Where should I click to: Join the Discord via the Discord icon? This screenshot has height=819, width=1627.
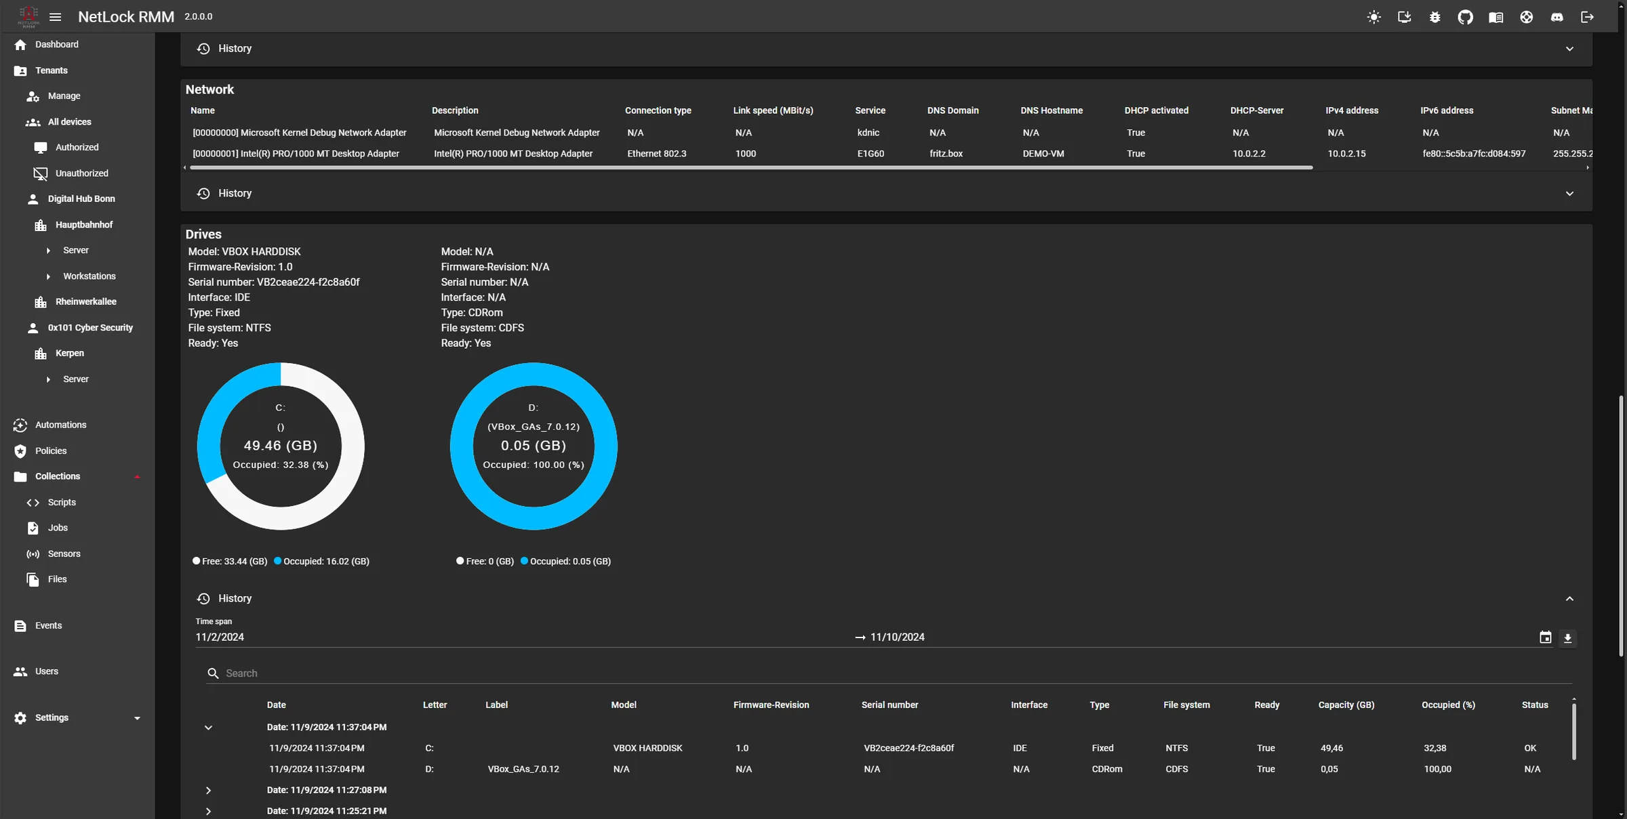(1557, 17)
